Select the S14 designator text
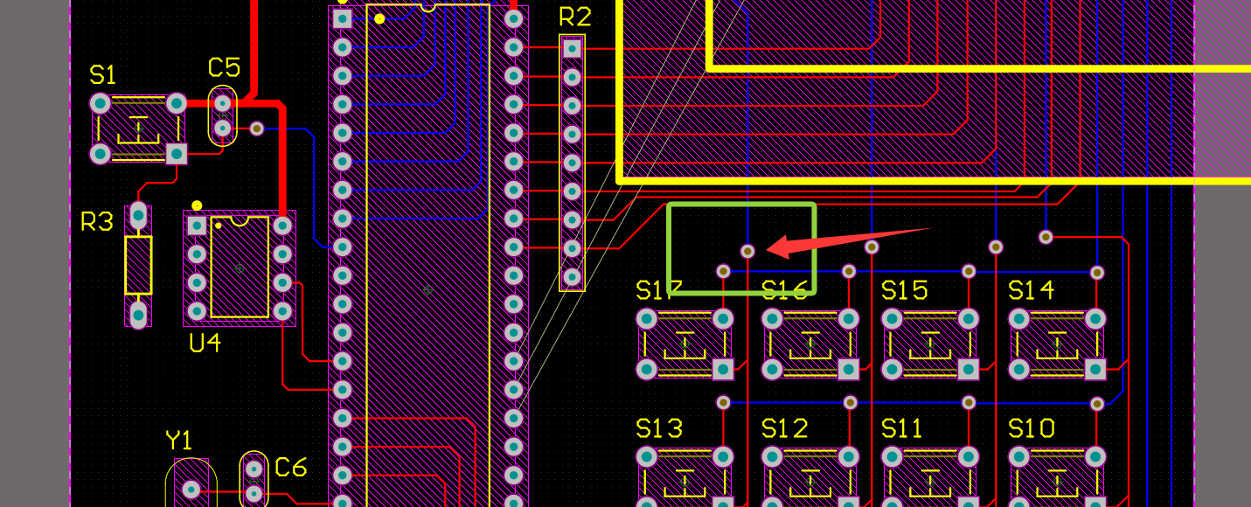The height and width of the screenshot is (507, 1251). tap(1032, 290)
